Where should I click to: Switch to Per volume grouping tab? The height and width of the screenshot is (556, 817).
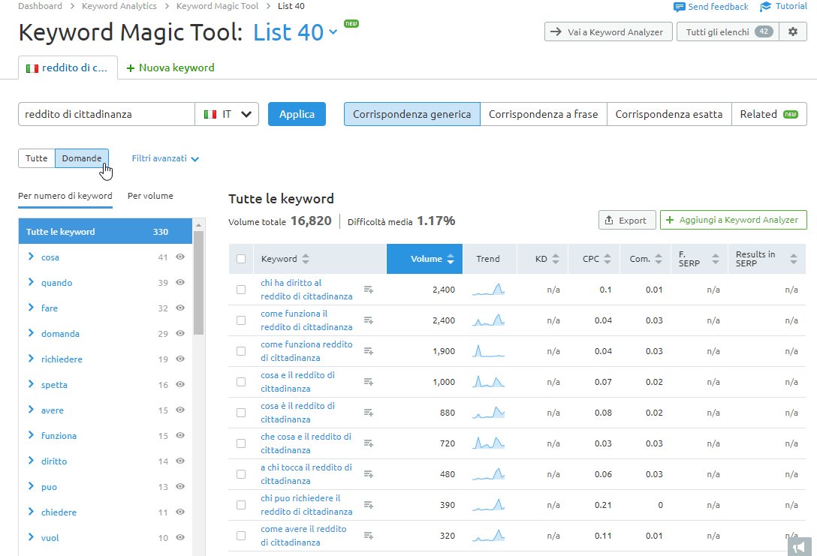click(x=151, y=196)
